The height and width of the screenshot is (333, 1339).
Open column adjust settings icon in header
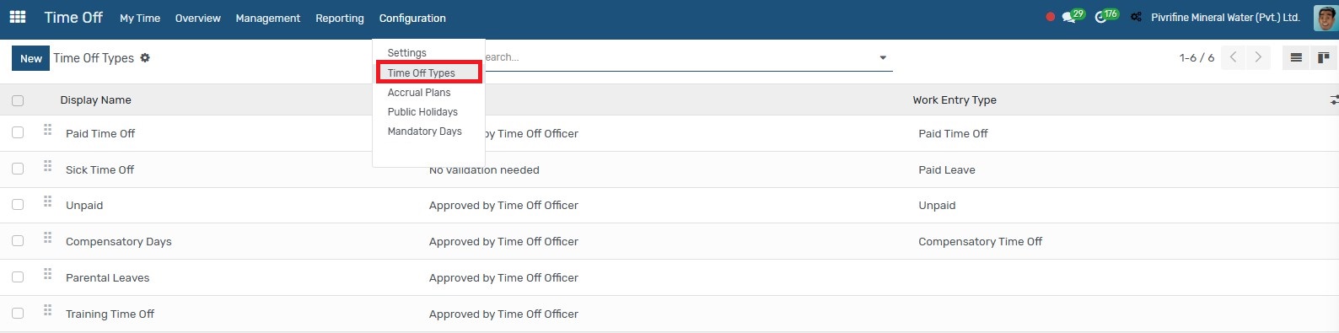tap(1333, 99)
